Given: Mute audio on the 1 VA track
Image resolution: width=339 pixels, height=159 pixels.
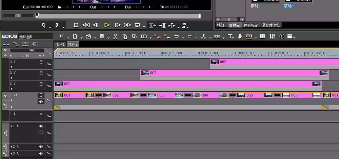Looking at the screenshot, I should click(x=41, y=101).
